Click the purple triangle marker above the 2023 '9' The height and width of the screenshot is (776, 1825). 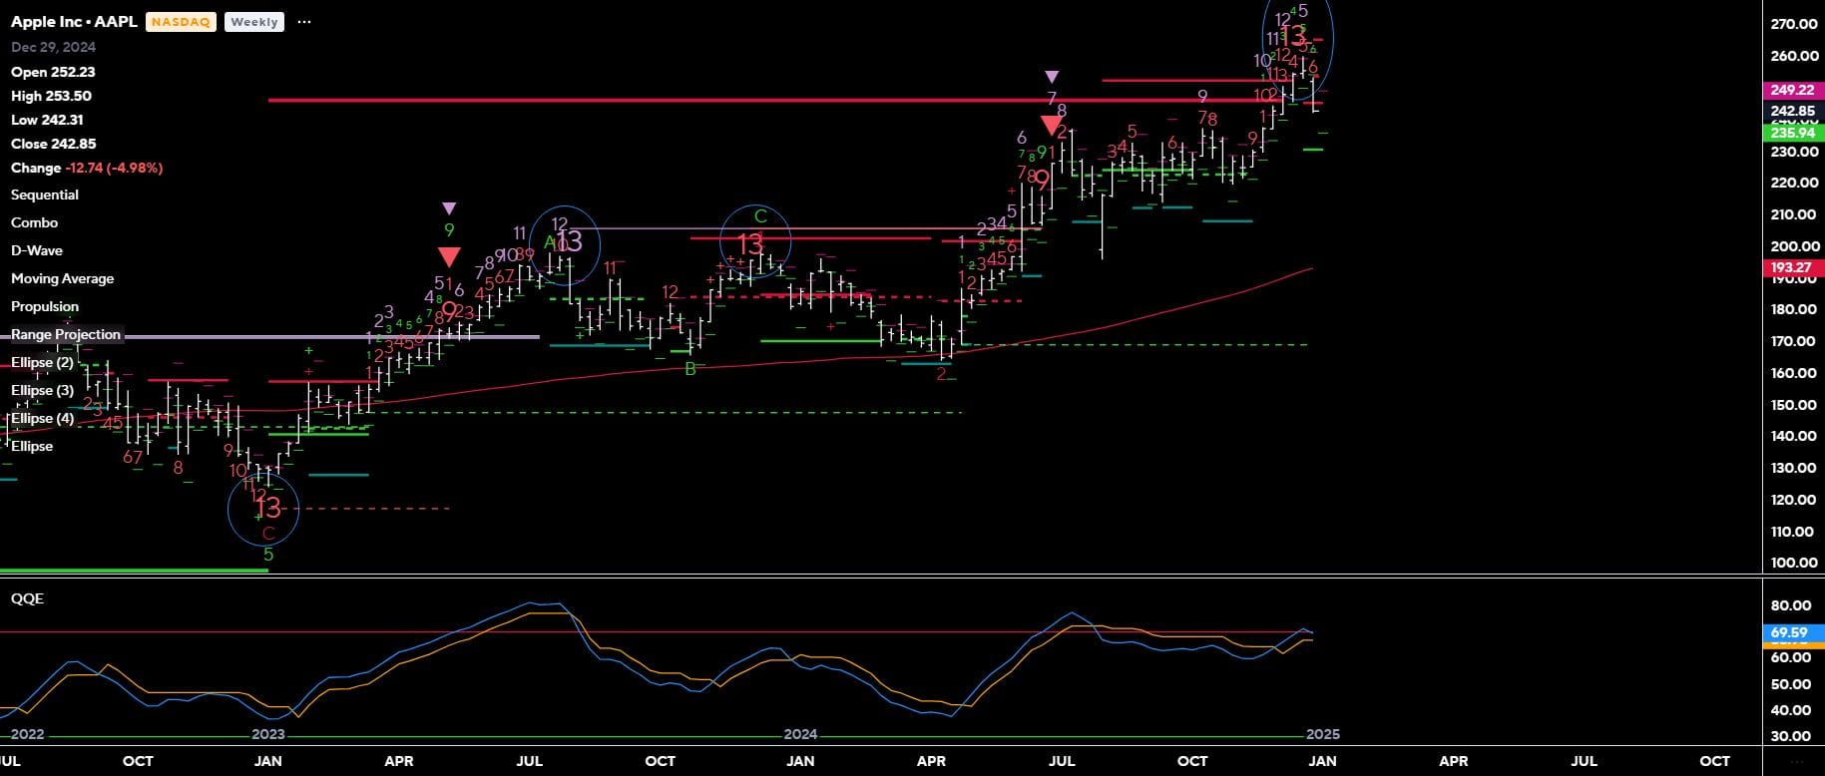click(449, 208)
